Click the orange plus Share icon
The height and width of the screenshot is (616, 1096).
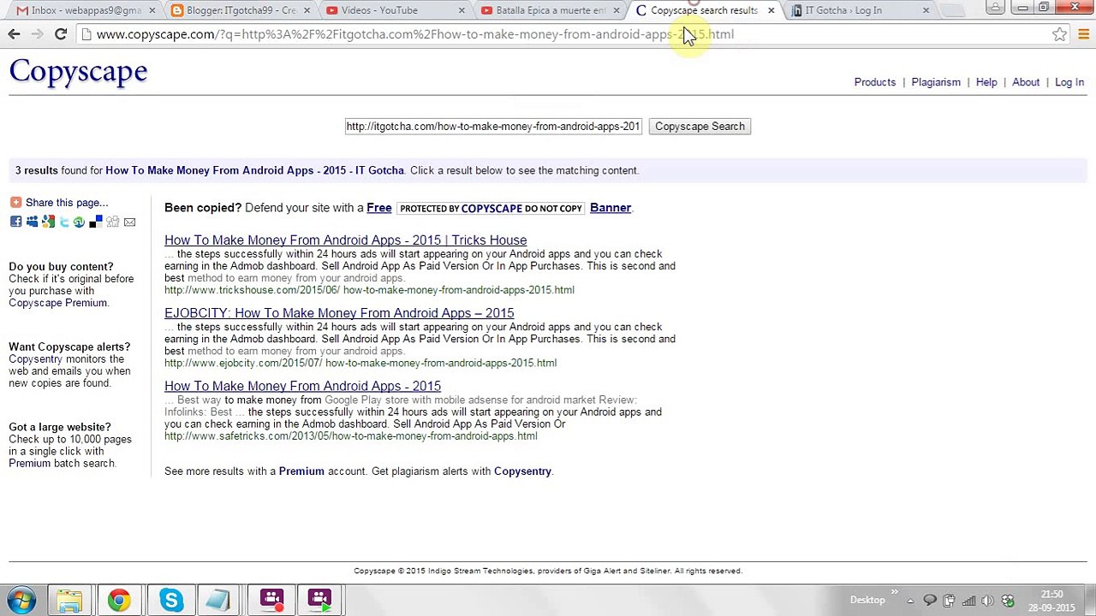point(15,203)
